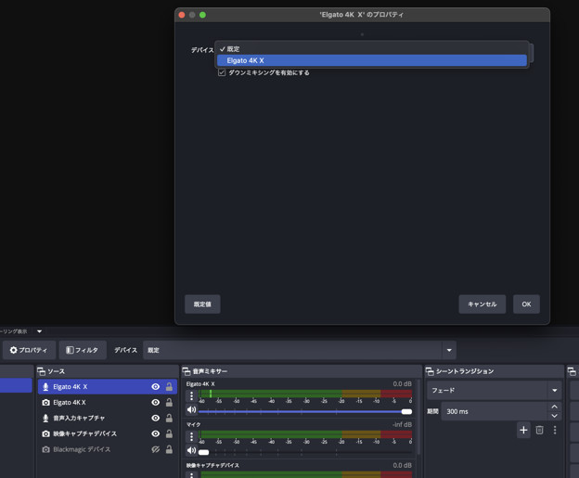Screen dimensions: 579x478
Task: Click camera icon of Blackmagic デバイス
Action: [45, 449]
